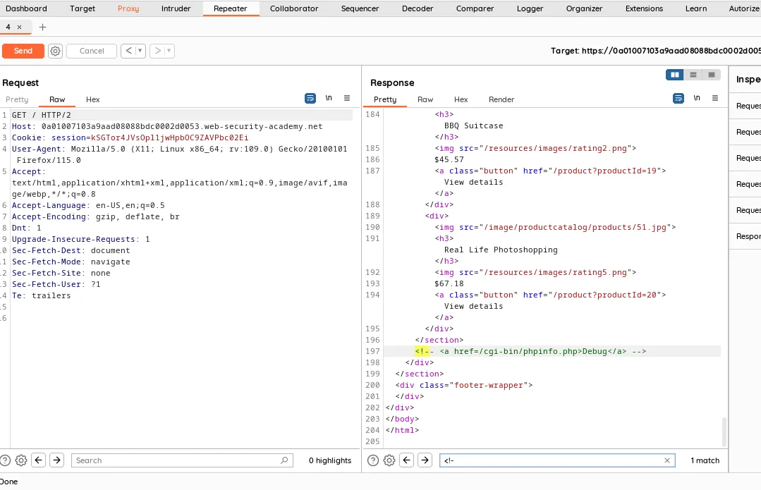The width and height of the screenshot is (761, 490).
Task: Switch Request view to Pretty
Action: coord(17,99)
